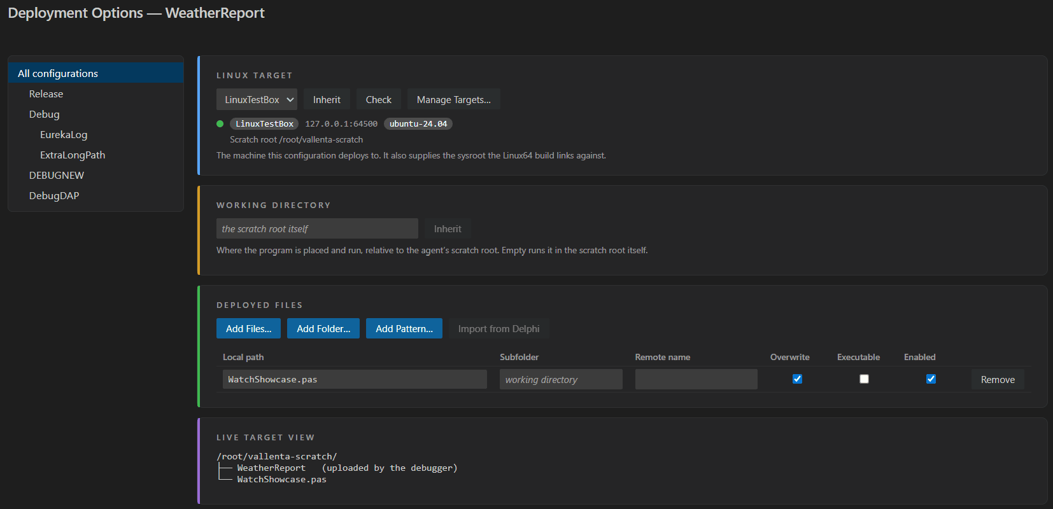This screenshot has height=509, width=1053.
Task: Click the Subfolder column header
Action: pyautogui.click(x=519, y=357)
